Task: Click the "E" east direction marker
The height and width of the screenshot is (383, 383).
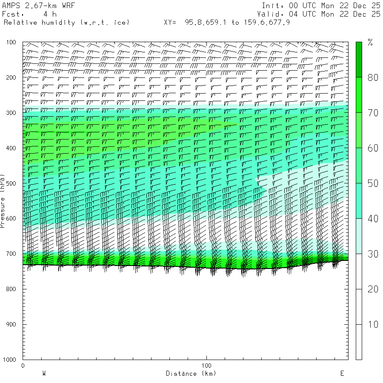Action: (342, 374)
